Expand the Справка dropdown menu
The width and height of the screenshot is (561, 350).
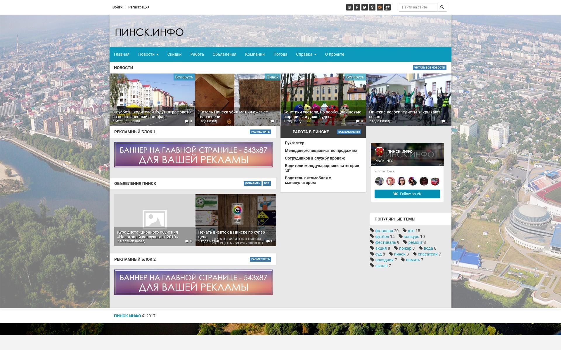306,54
